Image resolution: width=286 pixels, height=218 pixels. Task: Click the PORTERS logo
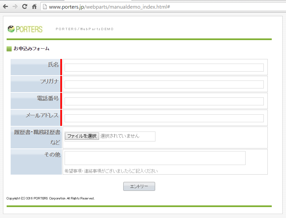pyautogui.click(x=25, y=29)
